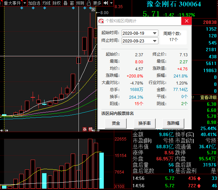Screen dimensions: 218x190
Task: Toggle 均线 moving average lines
Action: 46,3
